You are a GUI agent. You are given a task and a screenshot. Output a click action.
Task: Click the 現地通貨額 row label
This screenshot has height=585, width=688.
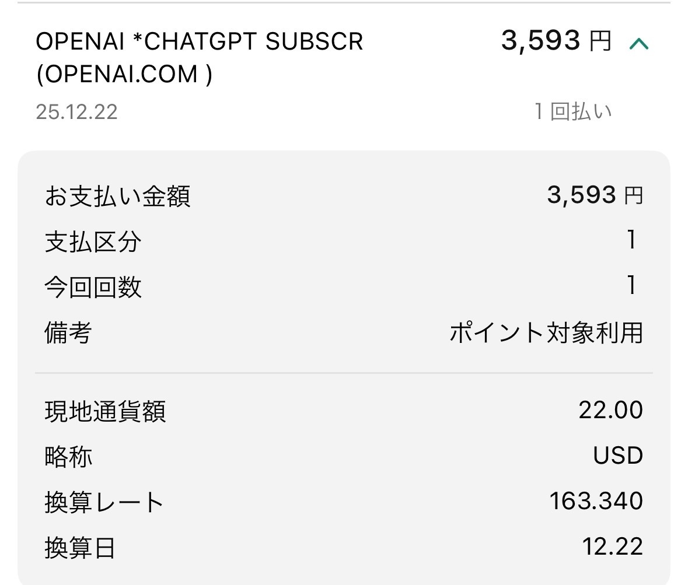(x=105, y=411)
